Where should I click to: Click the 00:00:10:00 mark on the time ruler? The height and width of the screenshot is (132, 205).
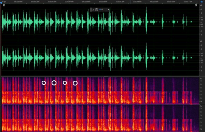(x=171, y=2)
